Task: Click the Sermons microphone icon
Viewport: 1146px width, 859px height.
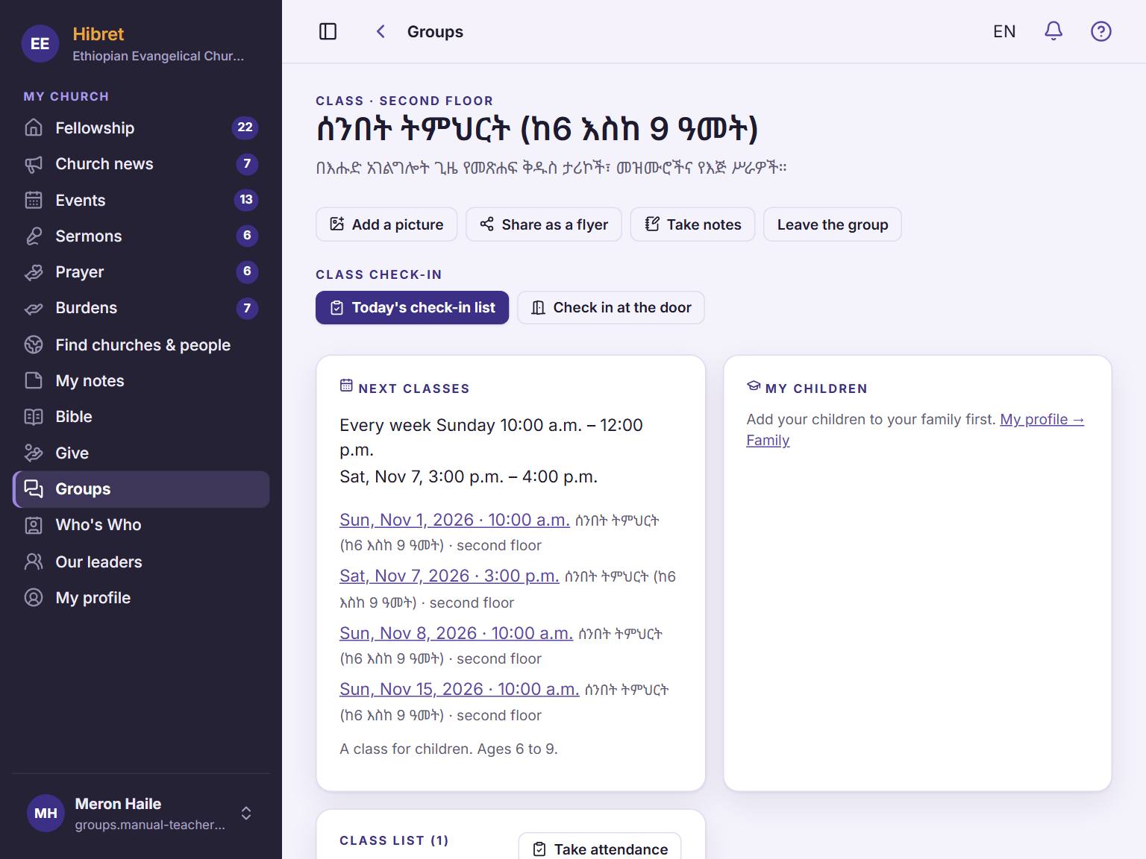Action: (x=34, y=236)
